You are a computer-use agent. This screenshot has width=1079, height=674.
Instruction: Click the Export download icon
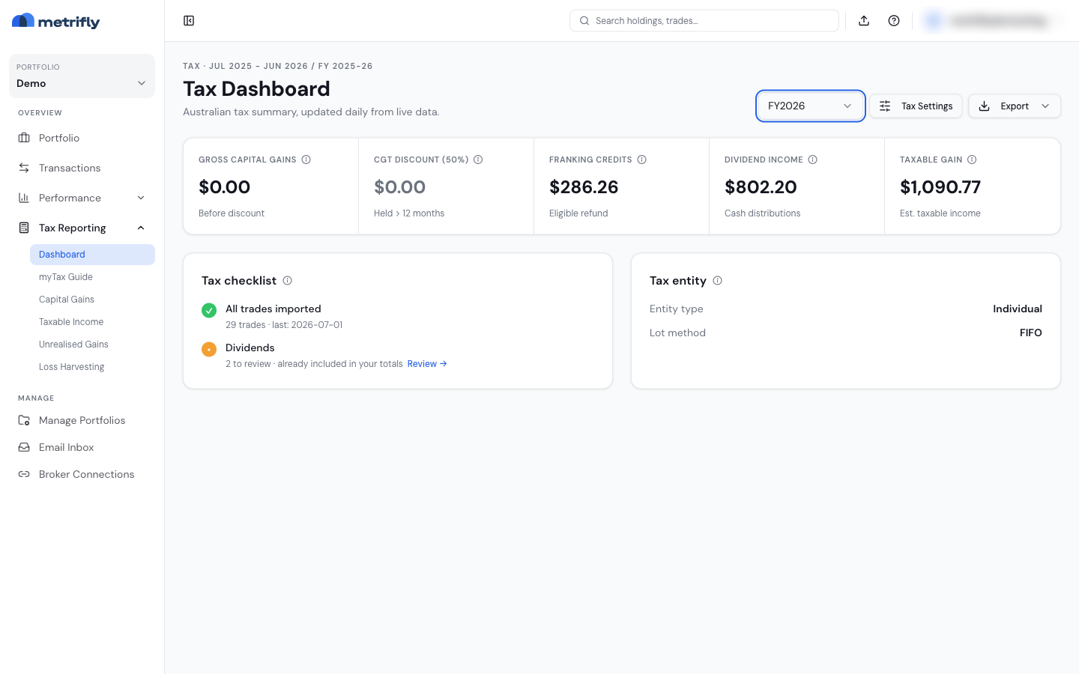pos(985,106)
